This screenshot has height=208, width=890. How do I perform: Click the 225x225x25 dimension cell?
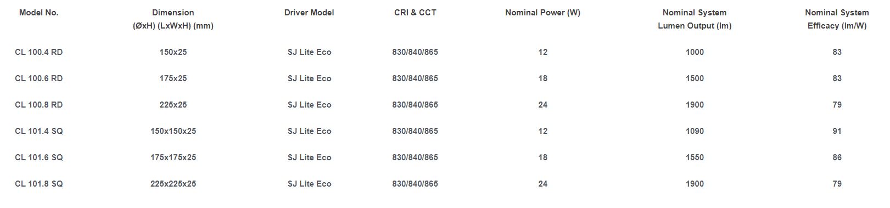pos(173,184)
